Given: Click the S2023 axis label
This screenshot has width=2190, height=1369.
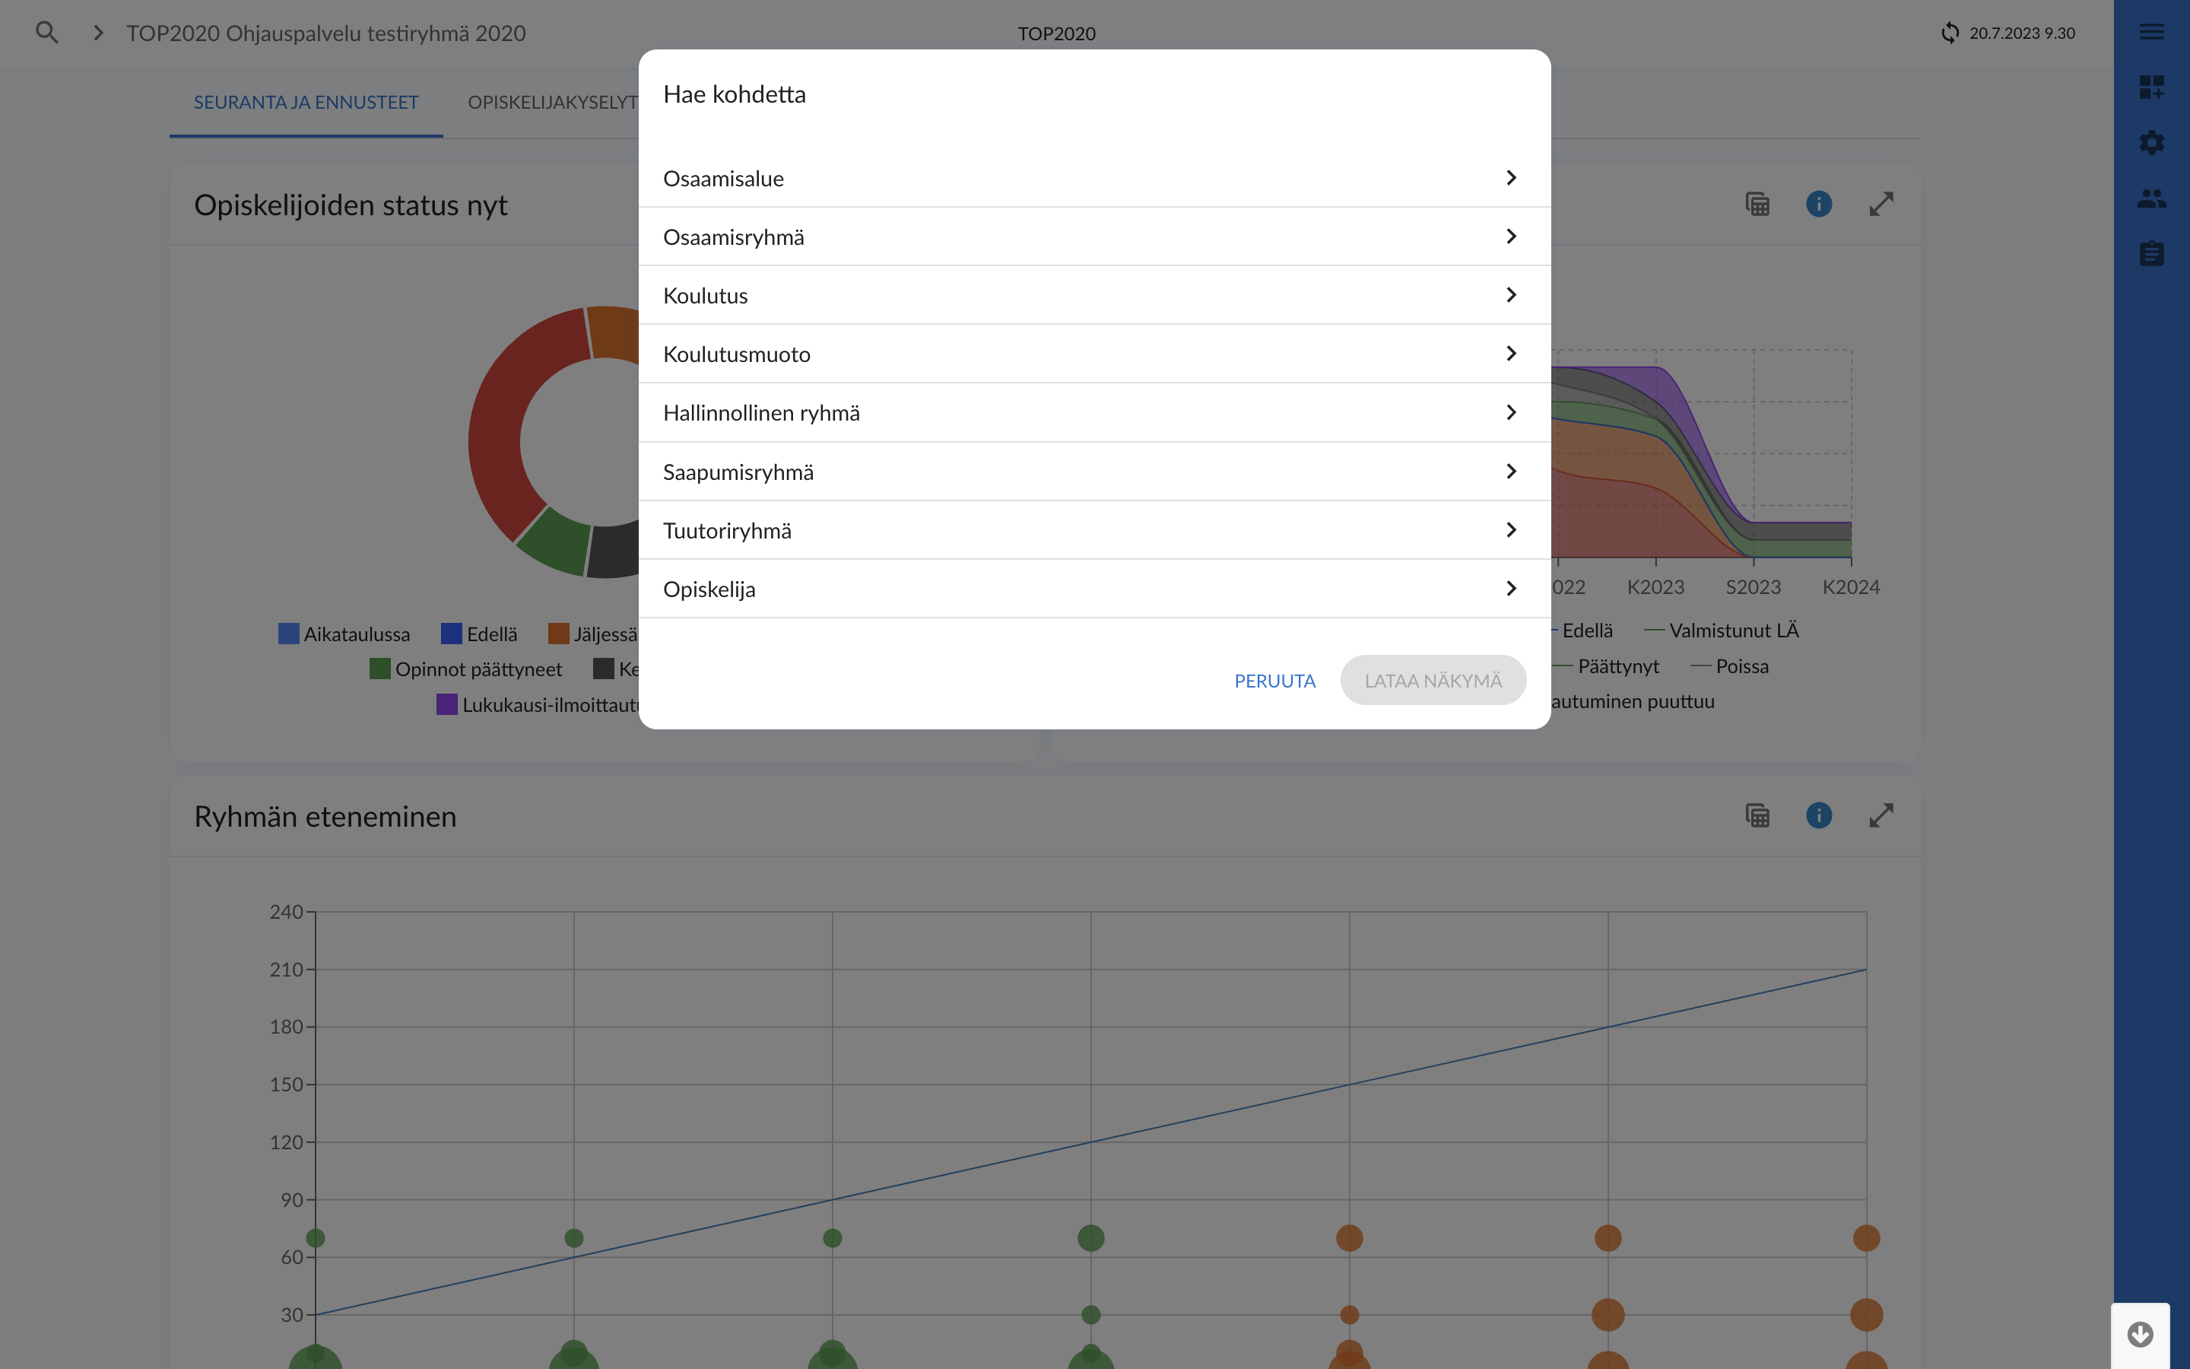Looking at the screenshot, I should coord(1753,586).
